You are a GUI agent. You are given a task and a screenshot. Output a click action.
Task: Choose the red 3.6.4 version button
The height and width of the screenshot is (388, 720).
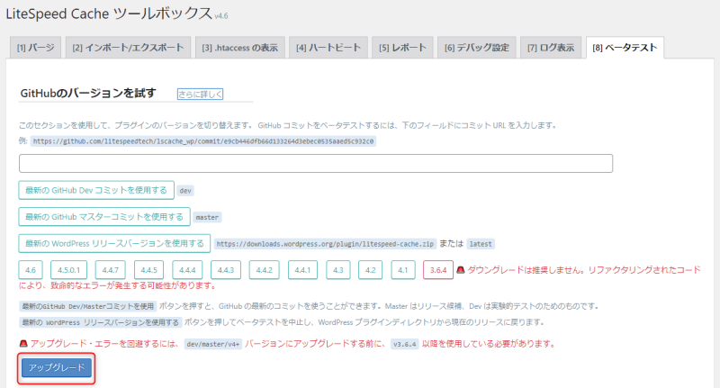[x=438, y=269]
